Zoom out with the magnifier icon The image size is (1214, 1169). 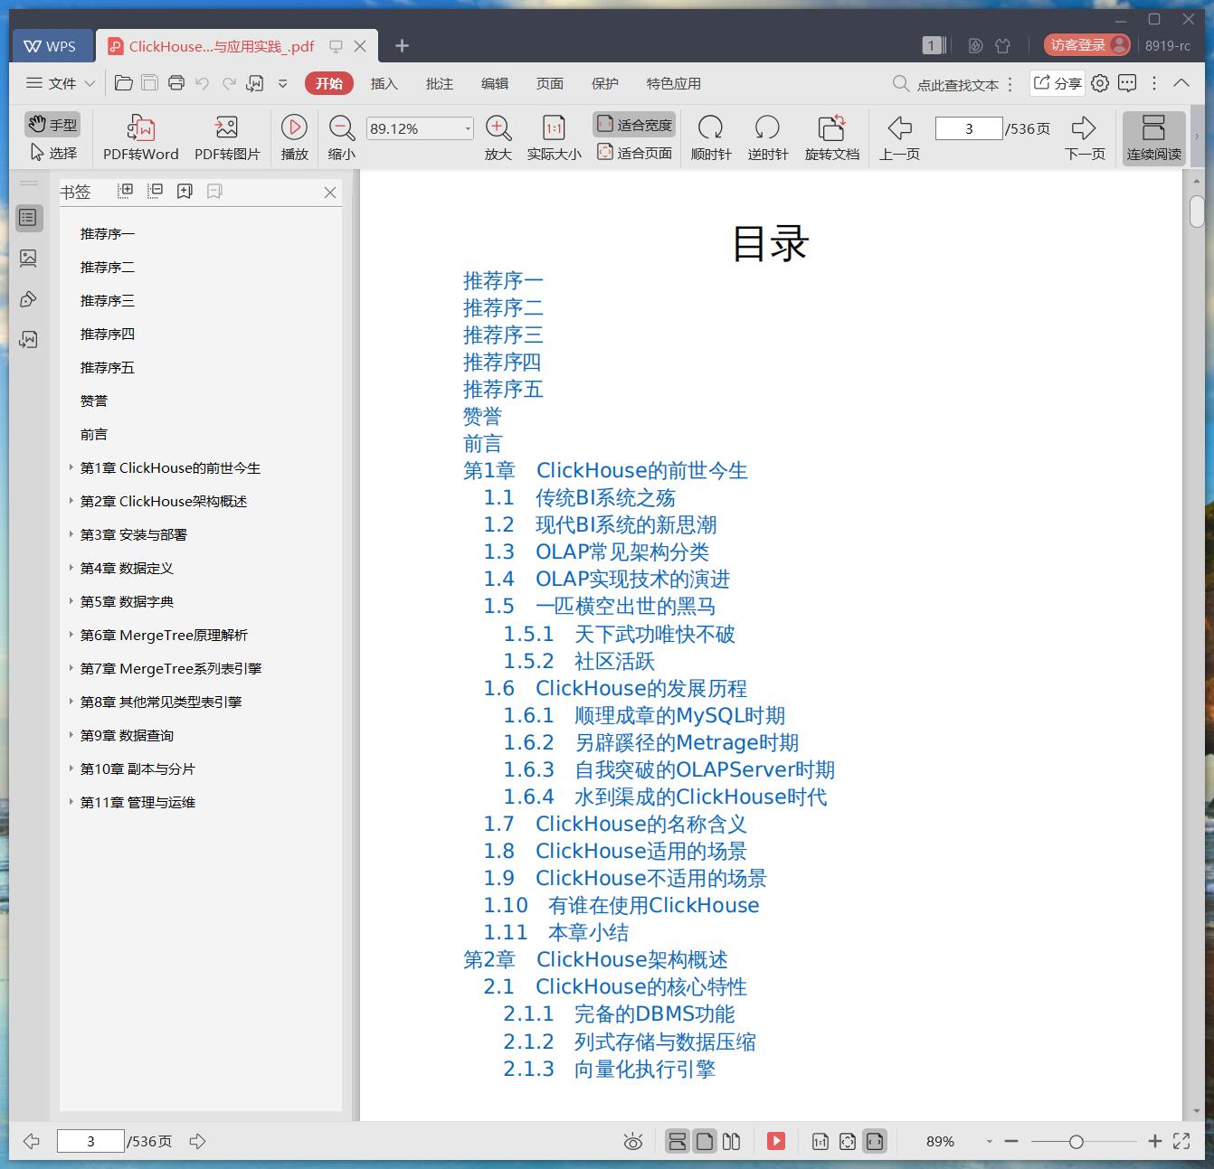point(341,138)
